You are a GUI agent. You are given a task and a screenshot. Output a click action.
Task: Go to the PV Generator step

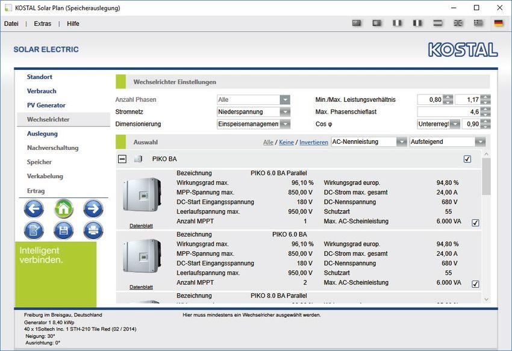pos(46,105)
